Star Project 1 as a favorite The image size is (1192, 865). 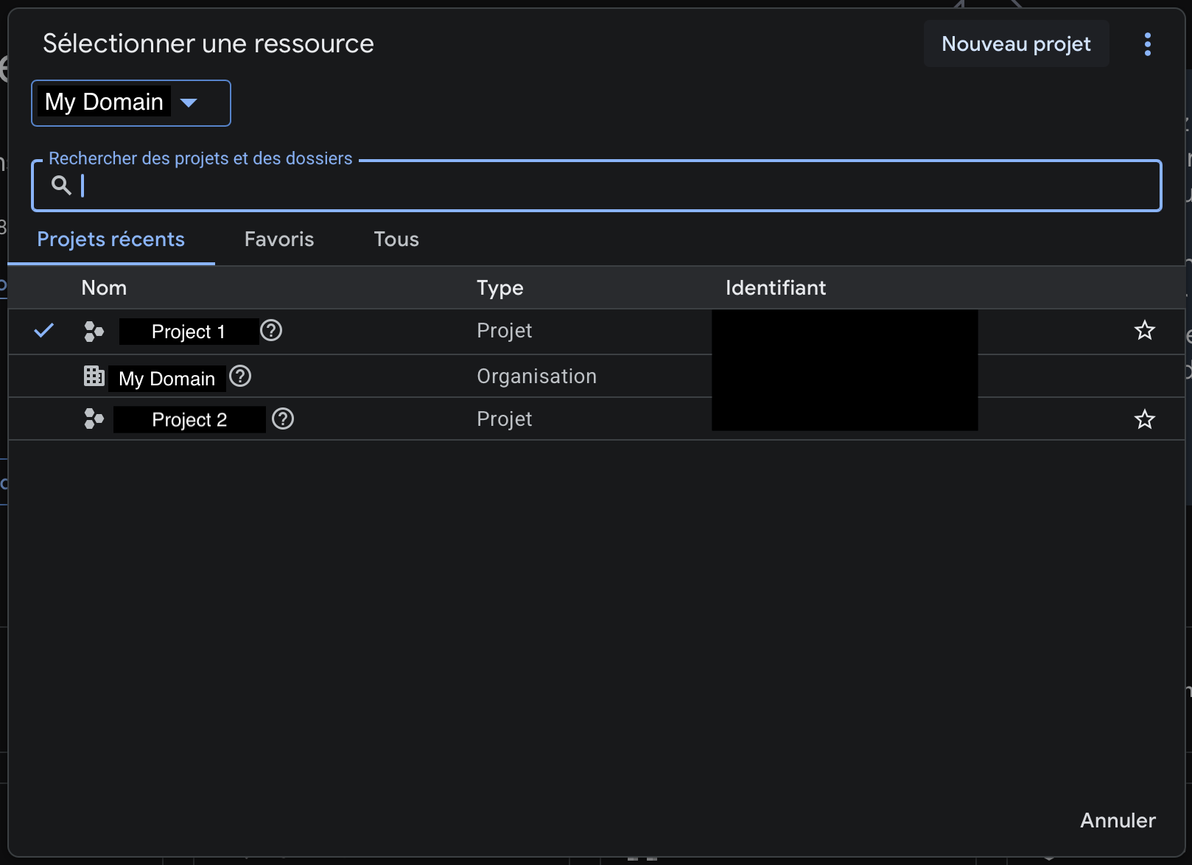click(x=1144, y=331)
